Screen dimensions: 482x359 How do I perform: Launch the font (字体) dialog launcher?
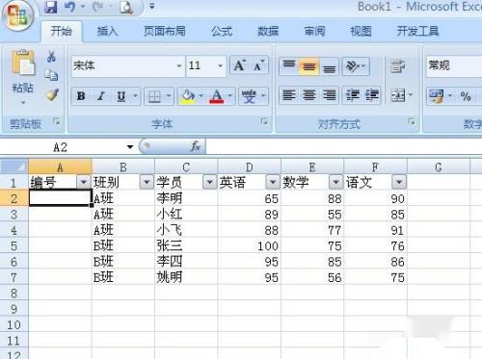264,121
